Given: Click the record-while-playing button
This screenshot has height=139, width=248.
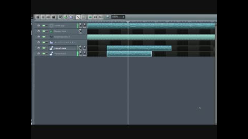Looking at the screenshot, I should 48,17.
